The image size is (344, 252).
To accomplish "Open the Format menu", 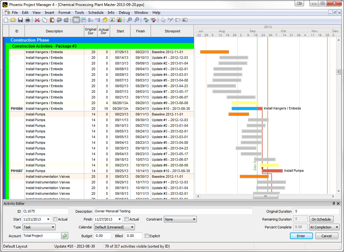I will click(64, 13).
